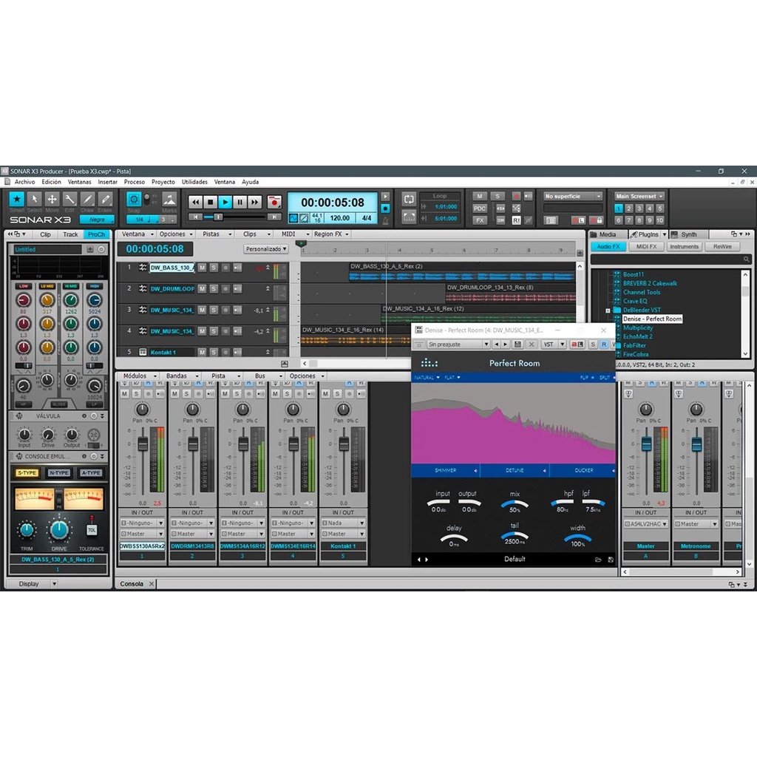Open the Marks tool

click(x=169, y=199)
